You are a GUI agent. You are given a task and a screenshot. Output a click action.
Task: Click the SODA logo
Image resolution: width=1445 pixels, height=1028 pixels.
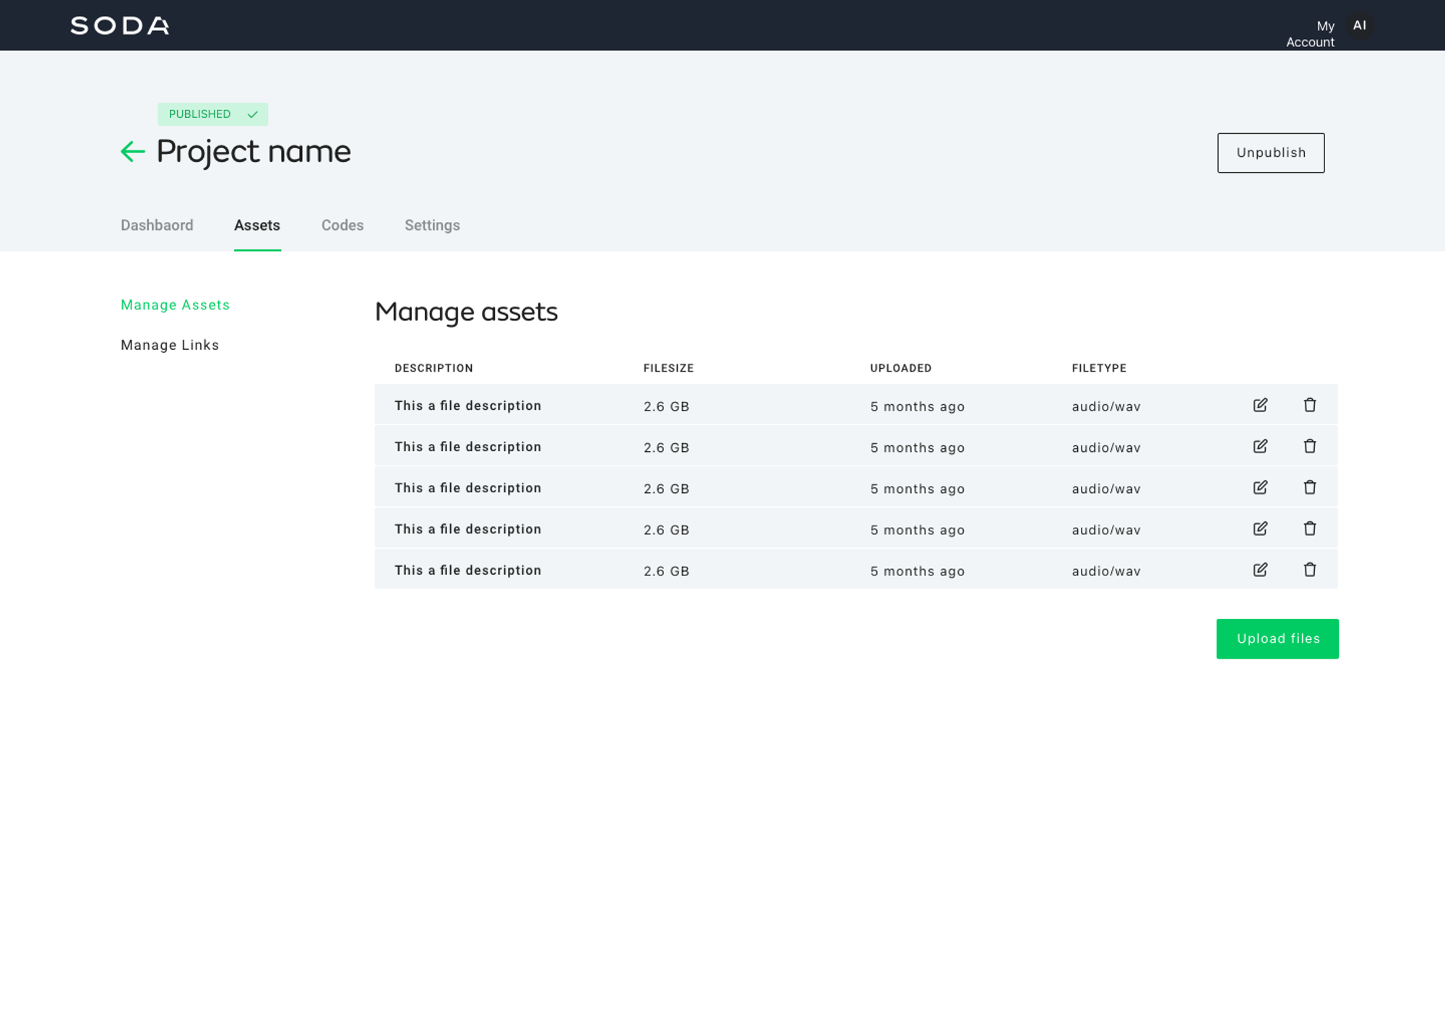(120, 26)
